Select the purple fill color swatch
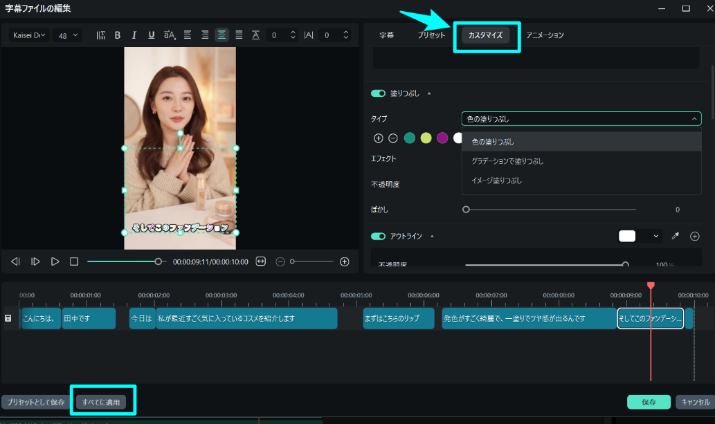The width and height of the screenshot is (715, 424). click(x=442, y=138)
